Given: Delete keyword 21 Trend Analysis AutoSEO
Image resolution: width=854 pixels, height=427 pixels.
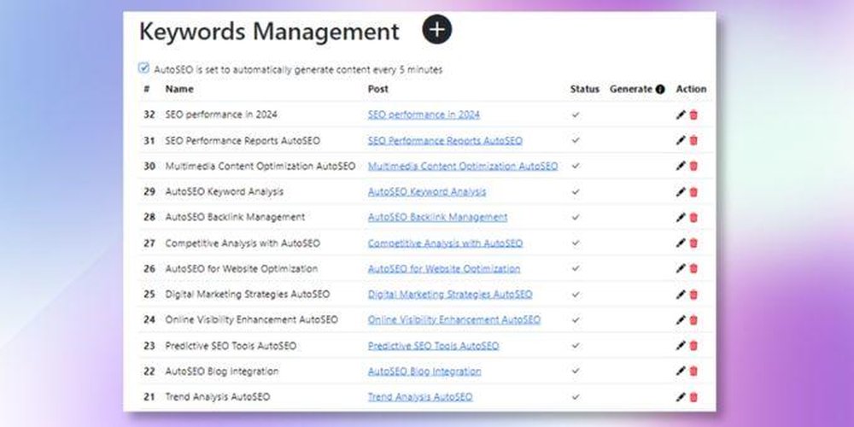Looking at the screenshot, I should (693, 397).
